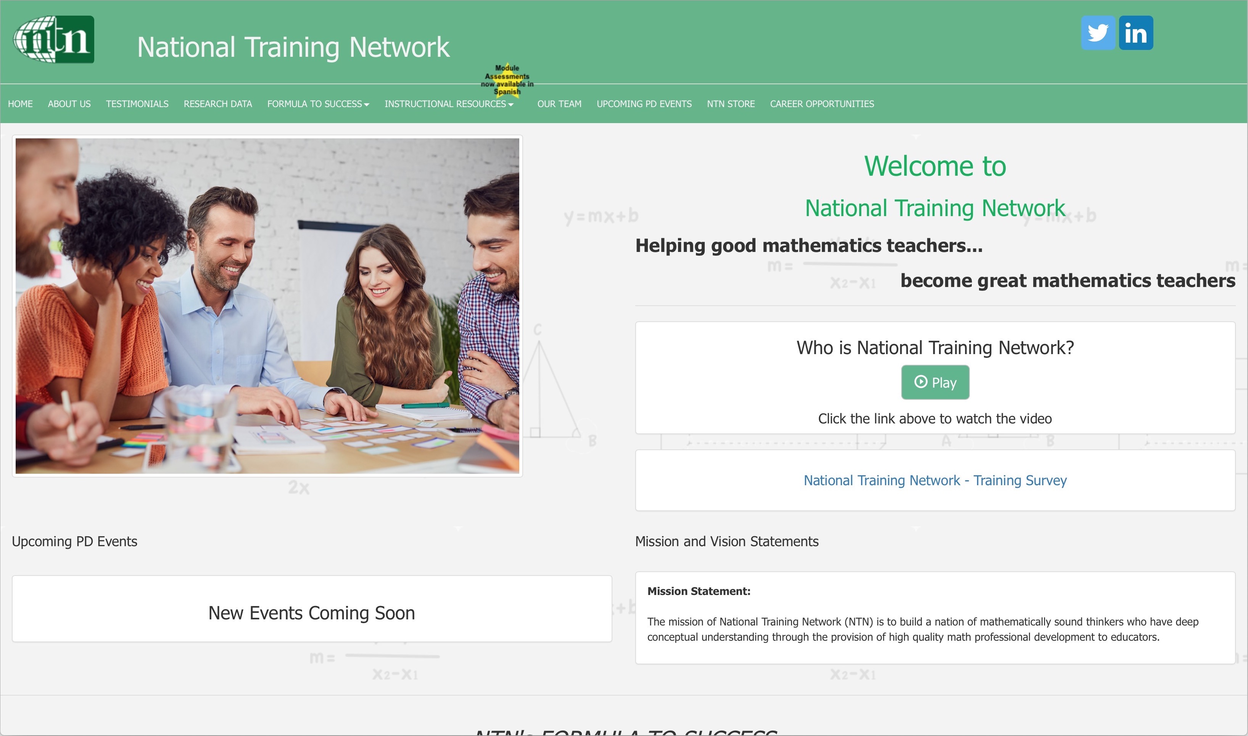This screenshot has height=736, width=1248.
Task: Scroll down to NTN Formula to Success section
Action: click(623, 730)
